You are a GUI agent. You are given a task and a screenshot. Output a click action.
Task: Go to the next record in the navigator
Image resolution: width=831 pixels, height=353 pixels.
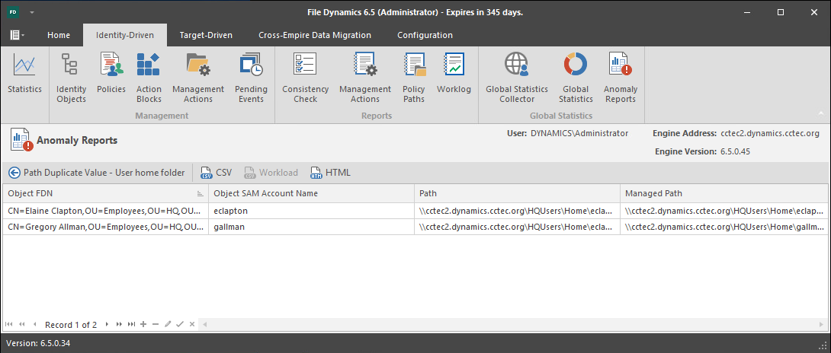click(x=107, y=324)
